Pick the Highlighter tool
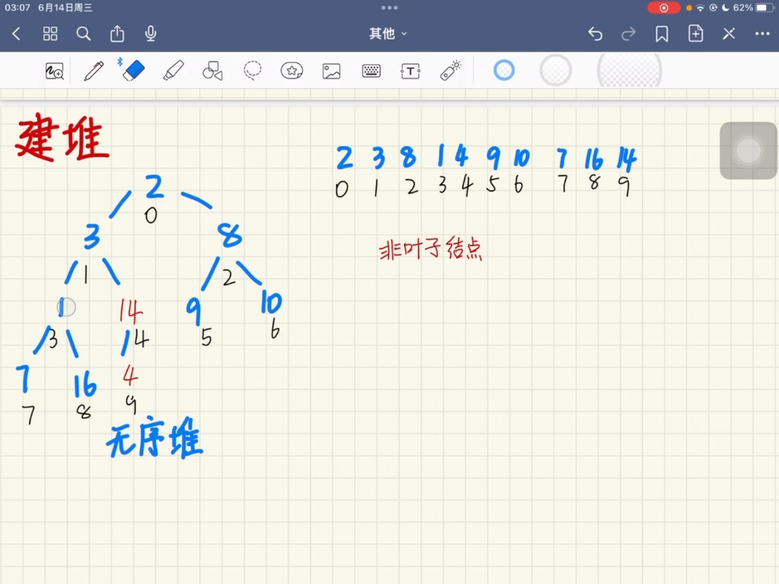Image resolution: width=779 pixels, height=584 pixels. click(174, 70)
